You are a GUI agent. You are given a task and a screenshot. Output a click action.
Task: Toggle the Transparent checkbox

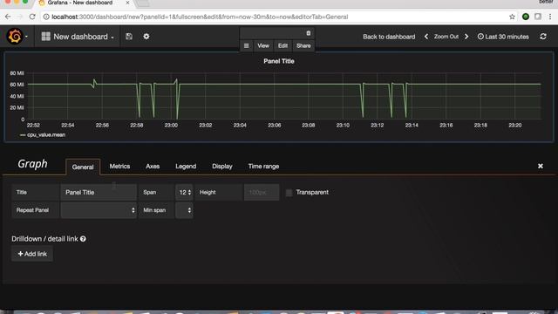[x=289, y=193]
